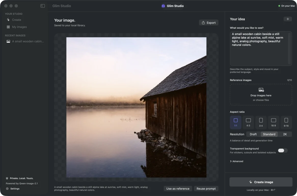Click the 'Drop images here' text

pos(261,95)
